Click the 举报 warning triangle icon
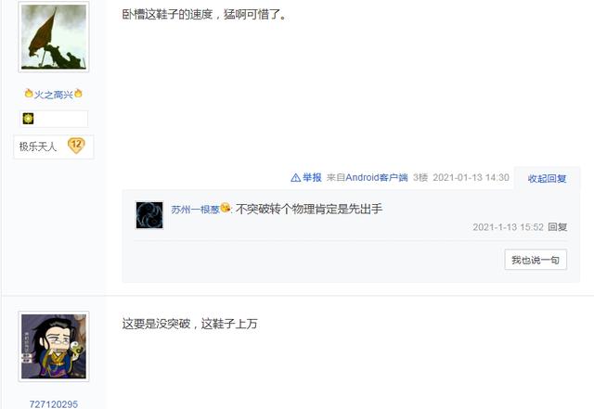Screen dimensions: 594x409 295,178
